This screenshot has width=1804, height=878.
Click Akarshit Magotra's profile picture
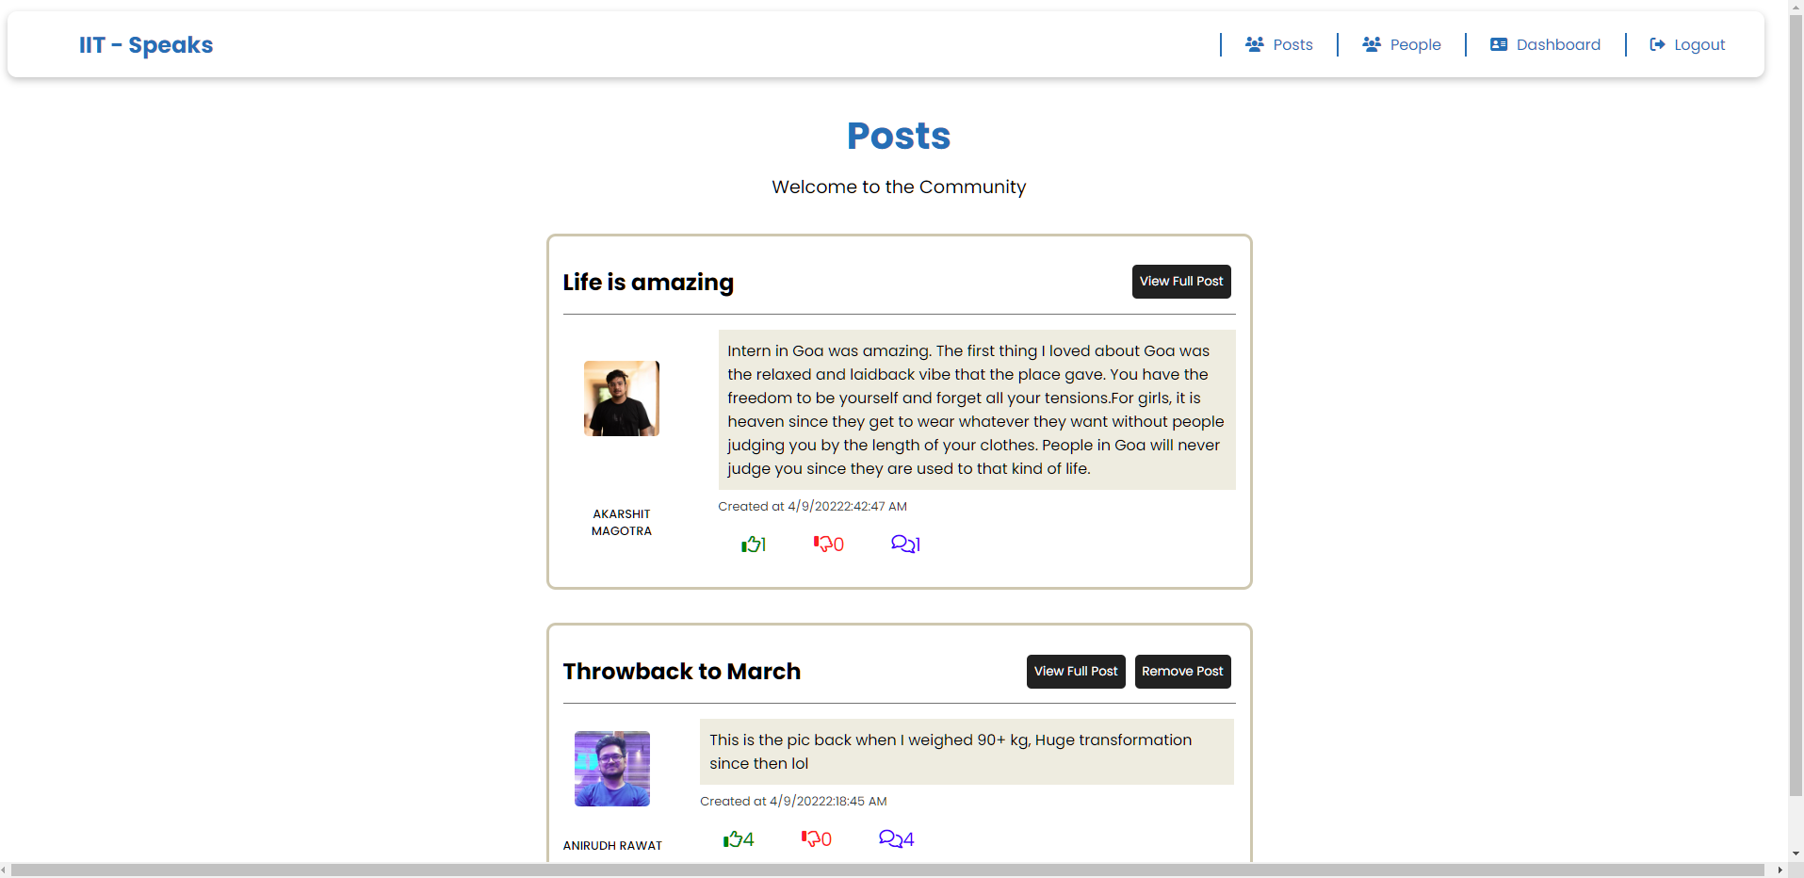coord(620,398)
